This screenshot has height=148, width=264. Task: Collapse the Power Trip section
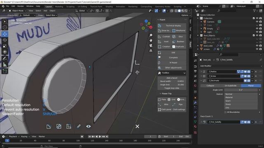pyautogui.click(x=160, y=94)
